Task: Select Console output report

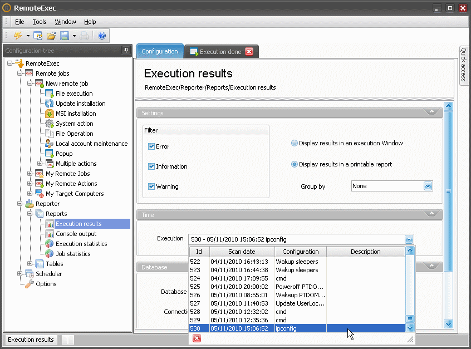Action: [x=76, y=234]
